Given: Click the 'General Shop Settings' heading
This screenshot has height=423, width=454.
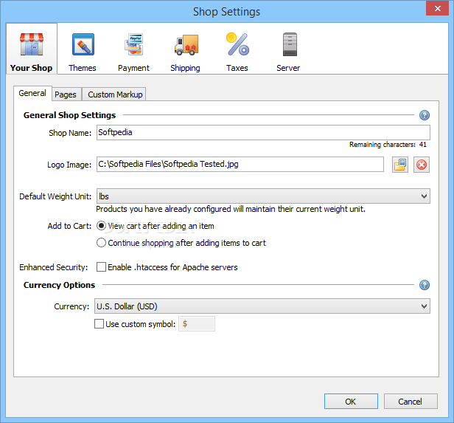Looking at the screenshot, I should (x=69, y=115).
